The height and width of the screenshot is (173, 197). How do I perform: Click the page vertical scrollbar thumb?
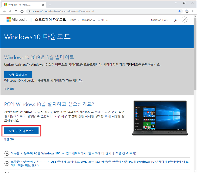click(x=195, y=54)
